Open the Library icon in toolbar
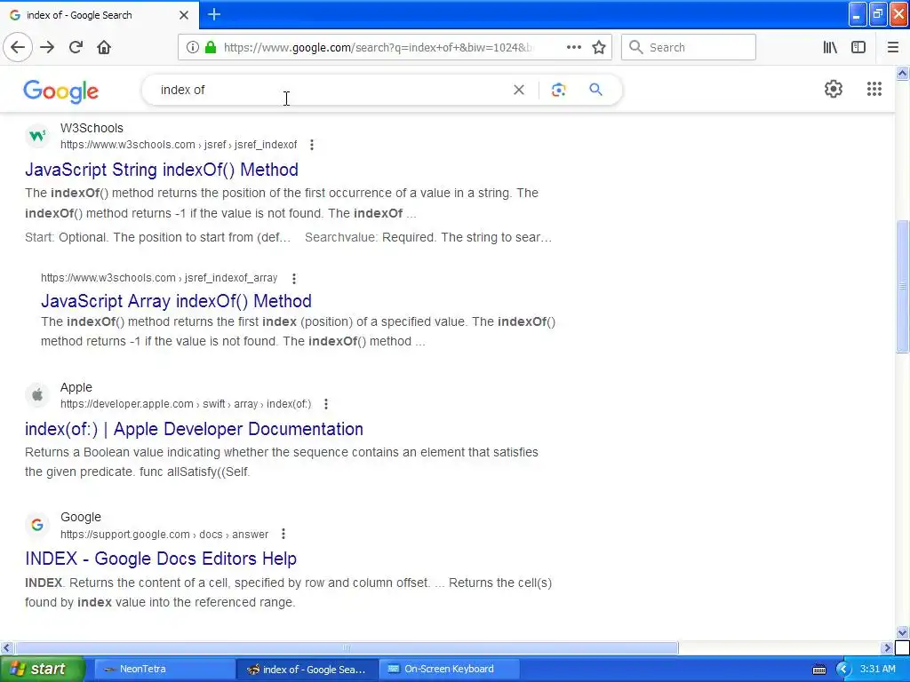Viewport: 910px width, 682px height. coord(830,47)
